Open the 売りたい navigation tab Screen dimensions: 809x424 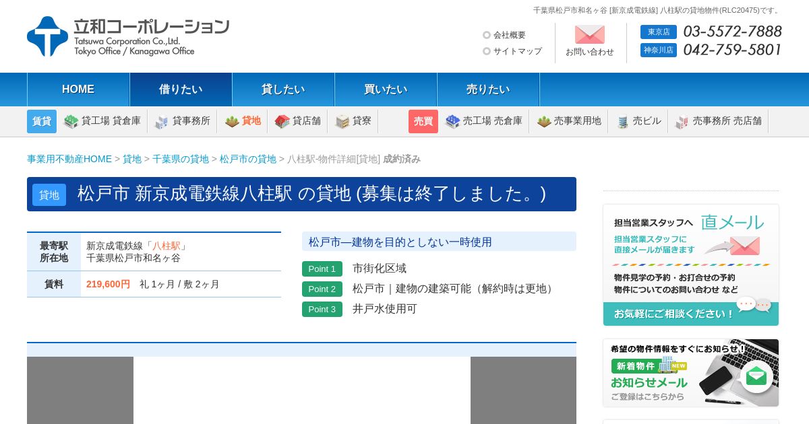488,90
